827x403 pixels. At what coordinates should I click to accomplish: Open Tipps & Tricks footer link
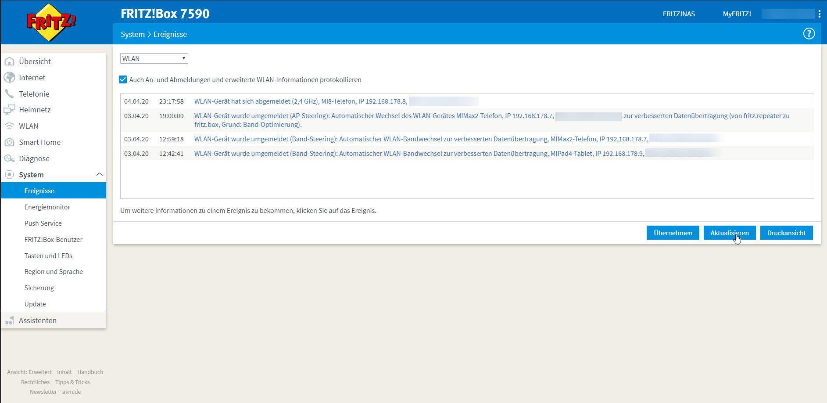click(x=72, y=382)
